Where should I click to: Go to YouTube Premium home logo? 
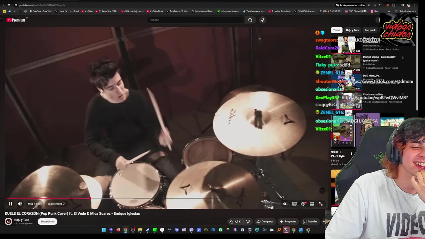coord(16,20)
